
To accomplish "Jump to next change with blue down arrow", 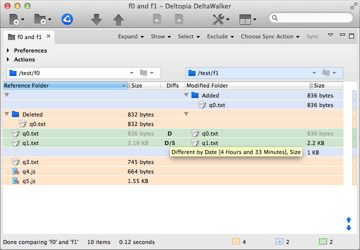I will [349, 227].
